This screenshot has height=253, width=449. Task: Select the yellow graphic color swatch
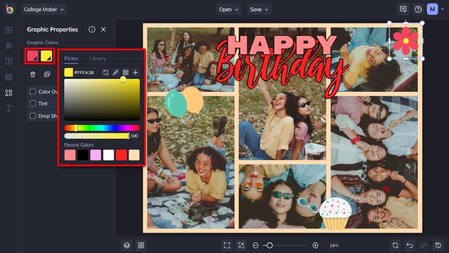click(47, 56)
